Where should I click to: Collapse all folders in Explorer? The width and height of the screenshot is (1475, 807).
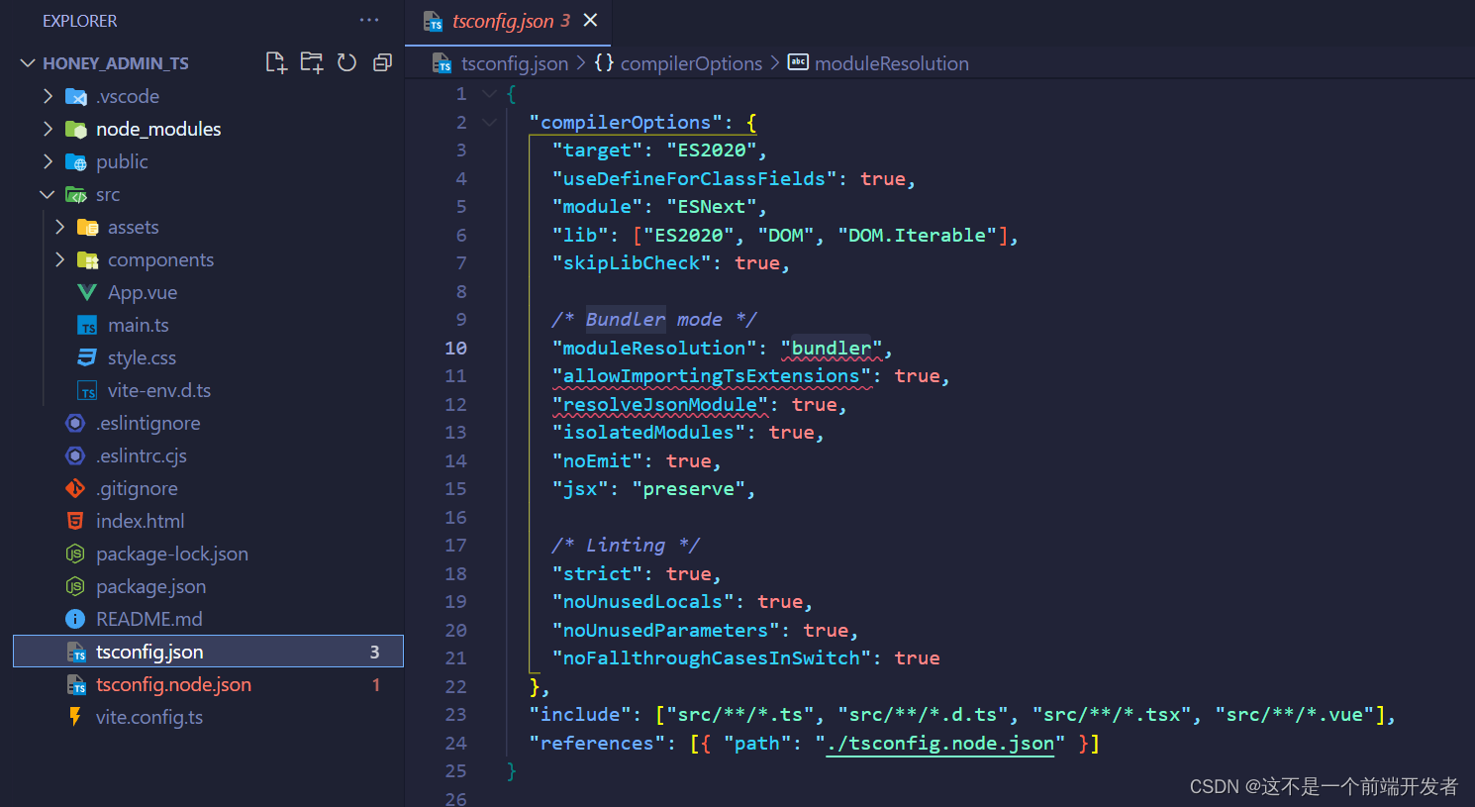[x=382, y=63]
